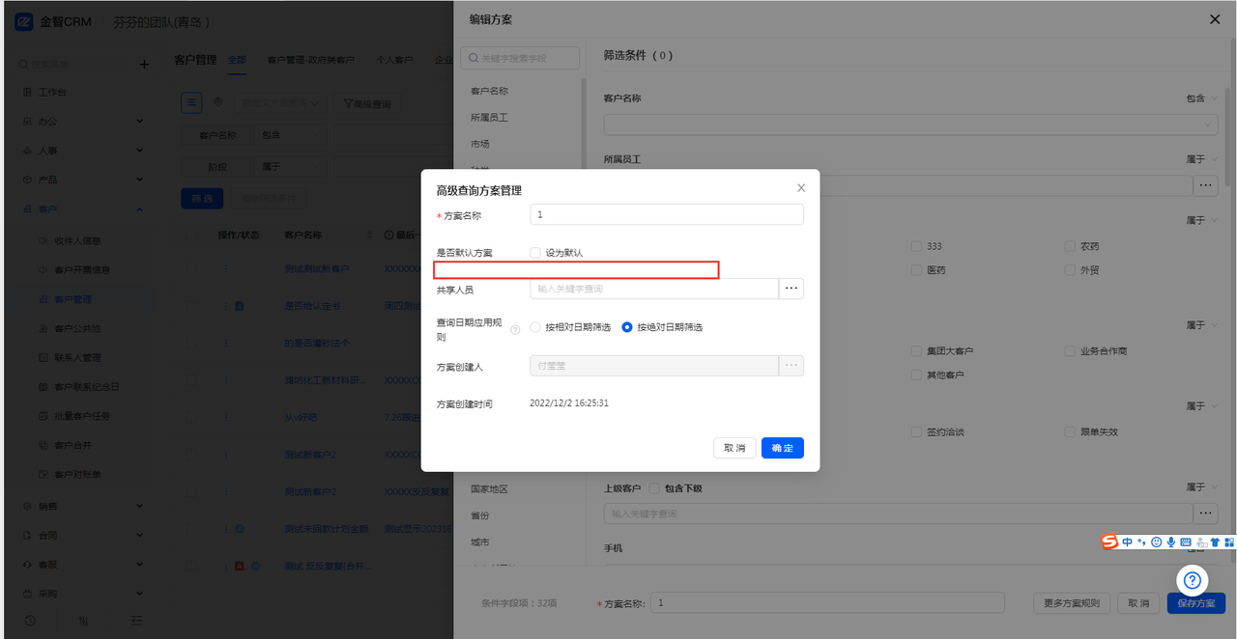Click the help icon beside 查询日期应用规则
The width and height of the screenshot is (1237, 639).
pos(515,330)
